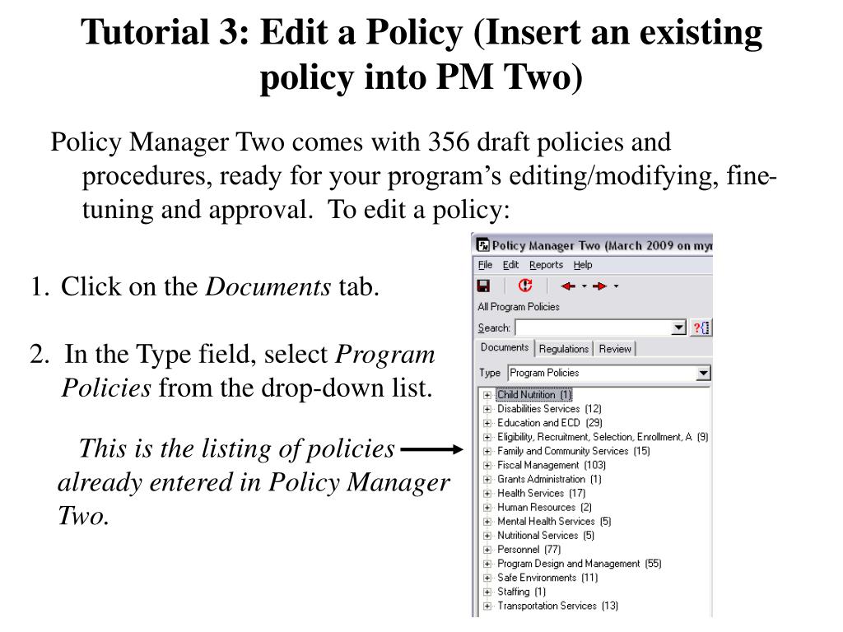
Task: Expand the Grants Administration node
Action: coord(487,480)
